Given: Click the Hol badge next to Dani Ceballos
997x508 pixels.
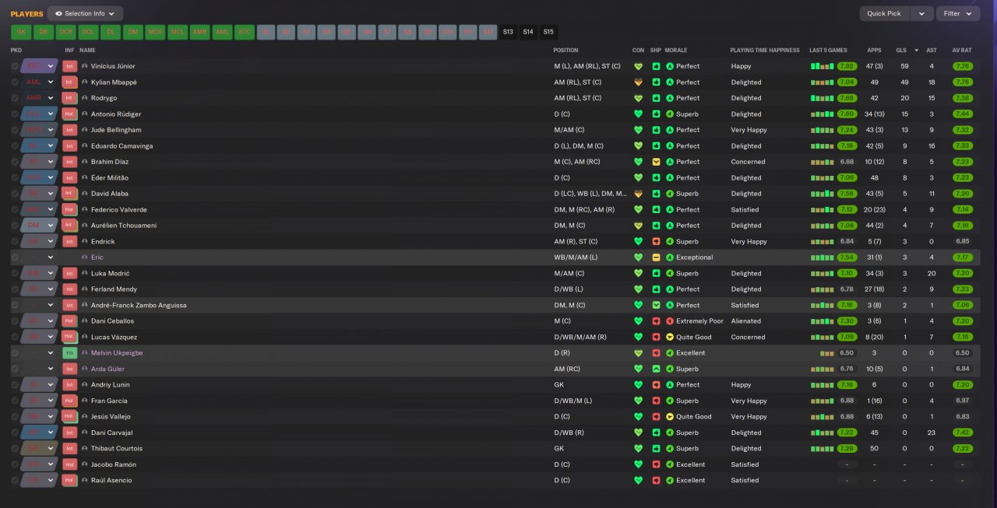Looking at the screenshot, I should (x=69, y=321).
